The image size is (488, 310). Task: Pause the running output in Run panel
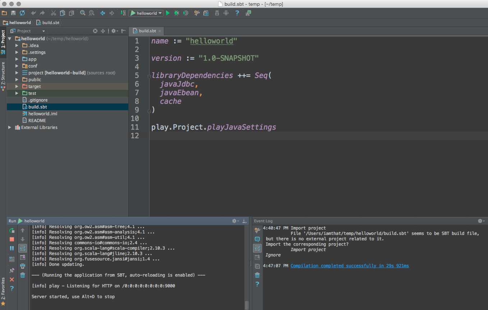pyautogui.click(x=12, y=248)
